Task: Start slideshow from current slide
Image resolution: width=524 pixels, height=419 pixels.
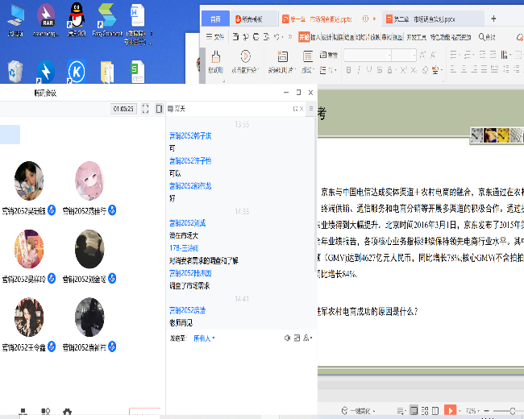Action: click(x=244, y=60)
